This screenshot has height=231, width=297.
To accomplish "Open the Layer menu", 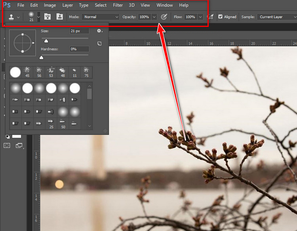I will tap(68, 5).
